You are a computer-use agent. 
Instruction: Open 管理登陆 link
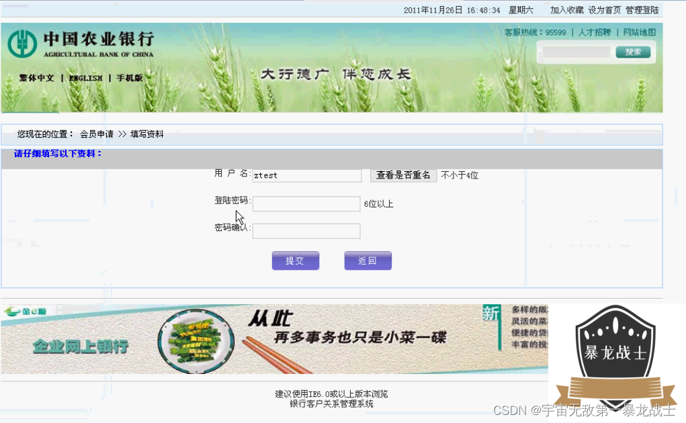[x=642, y=10]
